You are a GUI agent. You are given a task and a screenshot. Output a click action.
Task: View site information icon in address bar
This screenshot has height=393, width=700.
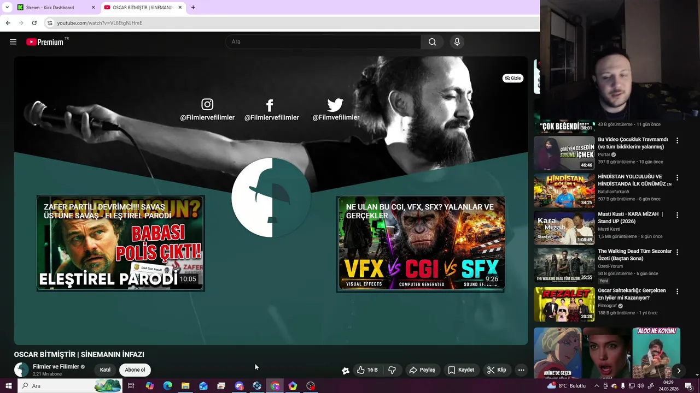(50, 23)
